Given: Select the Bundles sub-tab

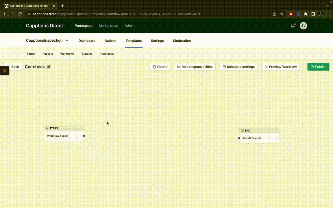Looking at the screenshot, I should tap(87, 54).
